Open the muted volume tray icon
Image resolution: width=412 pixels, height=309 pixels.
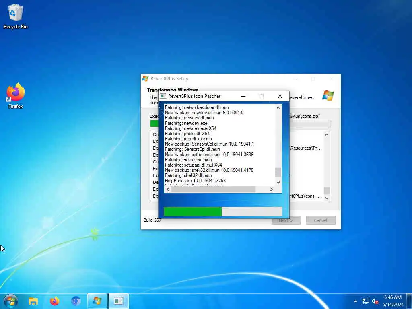[375, 301]
